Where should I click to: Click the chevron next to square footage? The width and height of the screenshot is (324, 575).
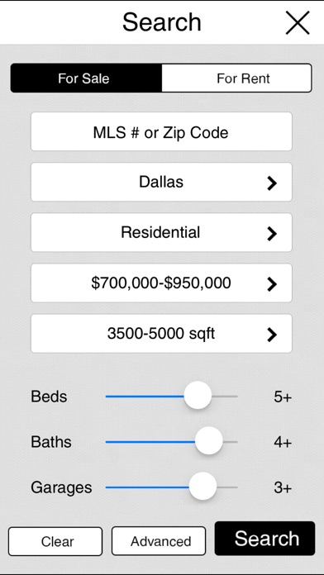coord(272,335)
